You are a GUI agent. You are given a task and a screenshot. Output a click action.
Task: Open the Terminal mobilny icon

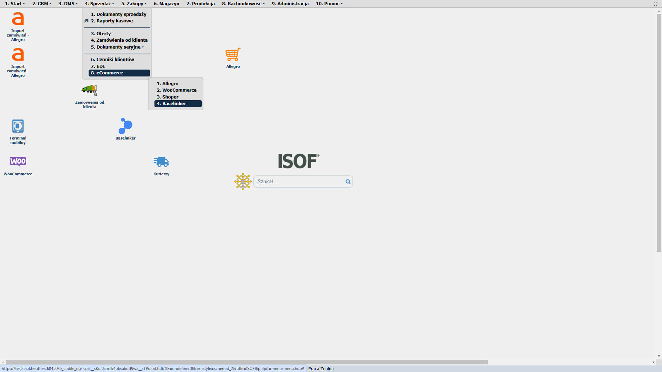[x=18, y=126]
